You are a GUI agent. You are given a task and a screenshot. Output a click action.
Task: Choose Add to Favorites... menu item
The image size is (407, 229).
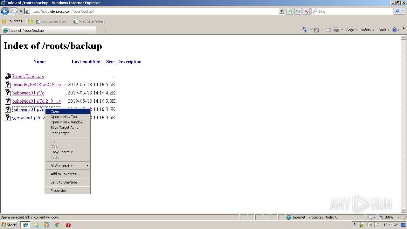[68, 174]
